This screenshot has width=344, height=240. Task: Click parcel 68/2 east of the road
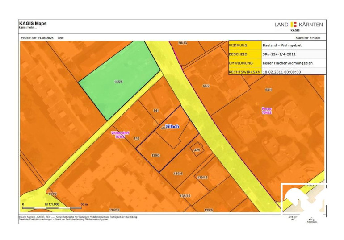(206, 86)
